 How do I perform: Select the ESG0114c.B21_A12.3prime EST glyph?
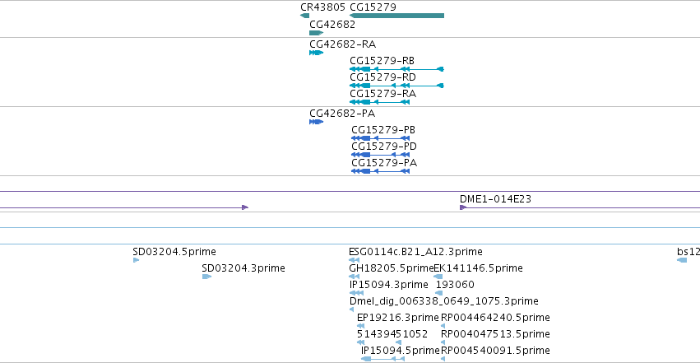coord(354,260)
